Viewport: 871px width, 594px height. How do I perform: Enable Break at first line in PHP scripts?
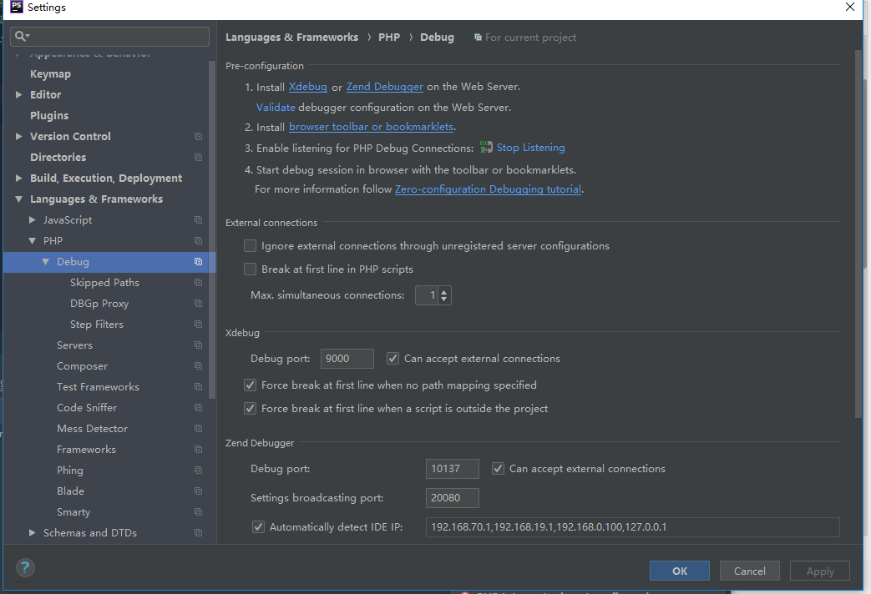pyautogui.click(x=250, y=269)
